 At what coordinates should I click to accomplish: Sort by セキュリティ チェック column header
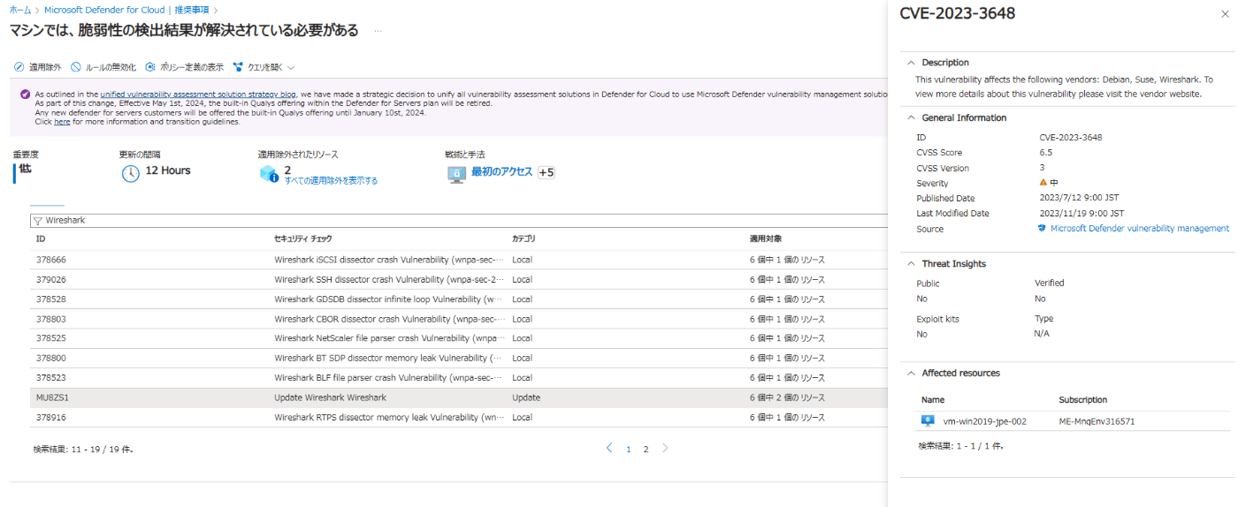pos(303,239)
